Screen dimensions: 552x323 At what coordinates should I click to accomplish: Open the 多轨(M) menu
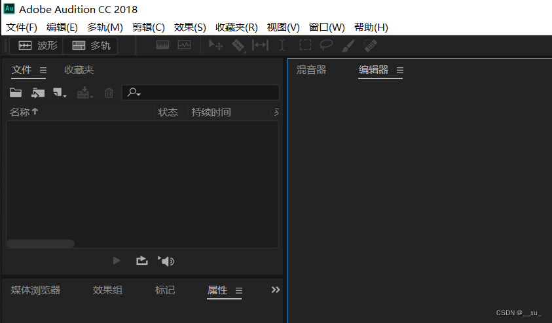(x=105, y=27)
